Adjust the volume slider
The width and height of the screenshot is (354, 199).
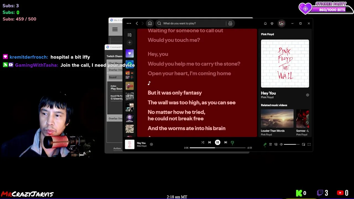click(x=291, y=144)
